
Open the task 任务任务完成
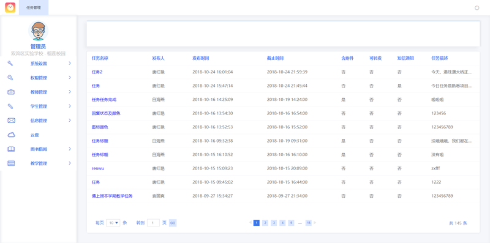(104, 100)
